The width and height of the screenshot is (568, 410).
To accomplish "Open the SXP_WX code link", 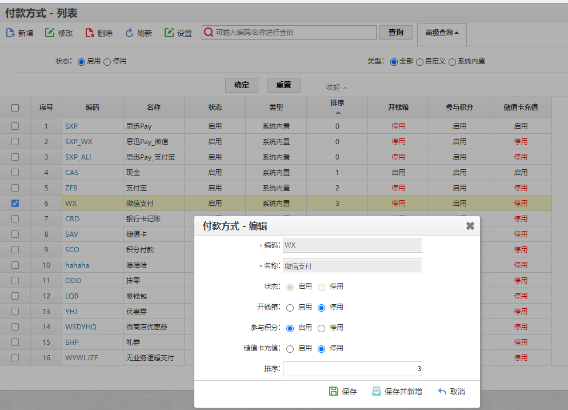I will (78, 142).
